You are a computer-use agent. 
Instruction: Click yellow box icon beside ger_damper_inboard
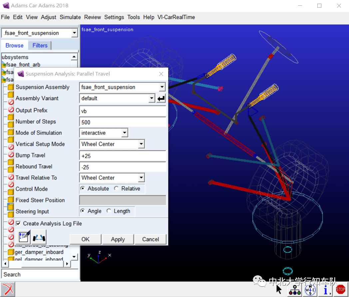11,252
